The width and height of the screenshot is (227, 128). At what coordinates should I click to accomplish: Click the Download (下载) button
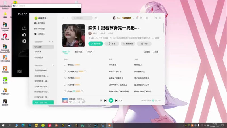tap(112, 44)
